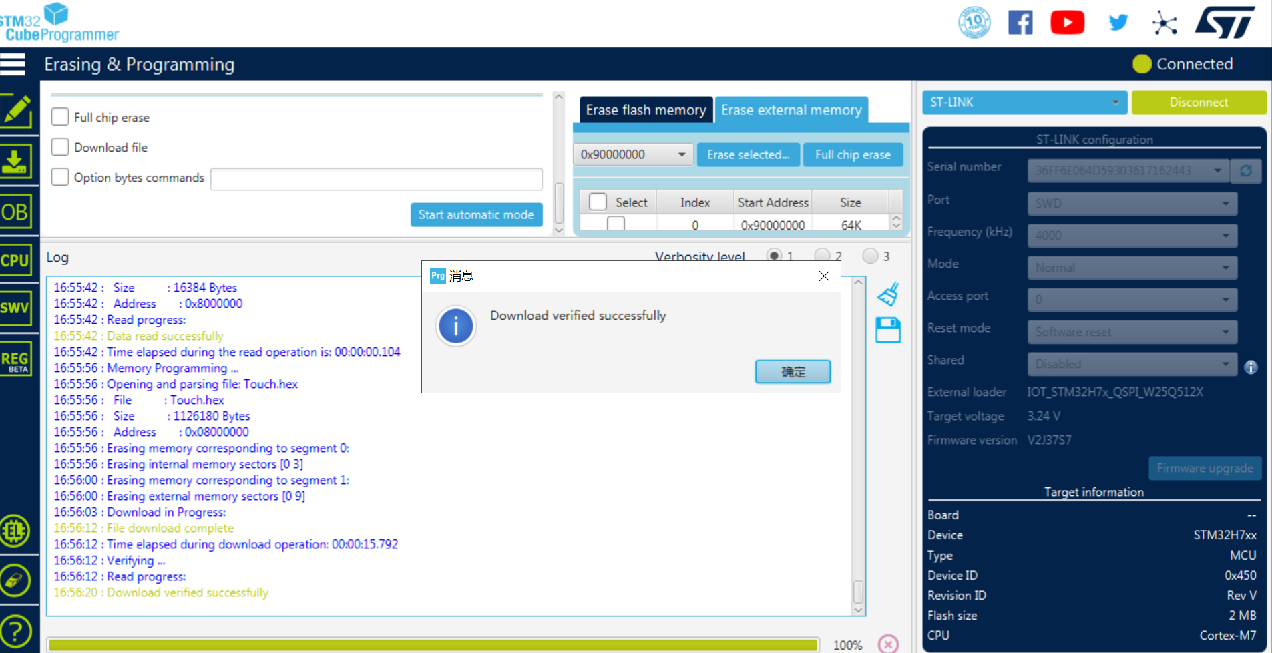Click the Index column header

coord(695,202)
